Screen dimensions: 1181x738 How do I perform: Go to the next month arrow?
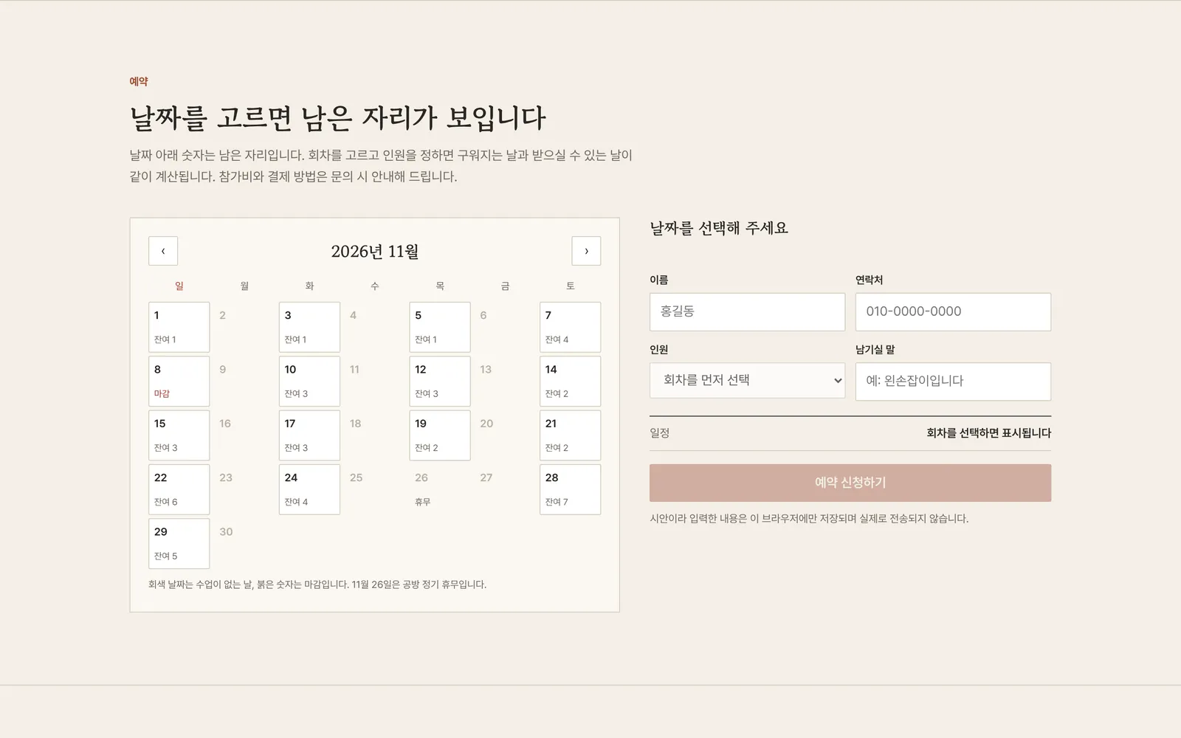tap(586, 251)
